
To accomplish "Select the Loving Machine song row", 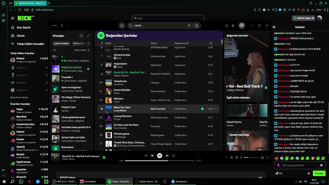I will click(159, 118).
